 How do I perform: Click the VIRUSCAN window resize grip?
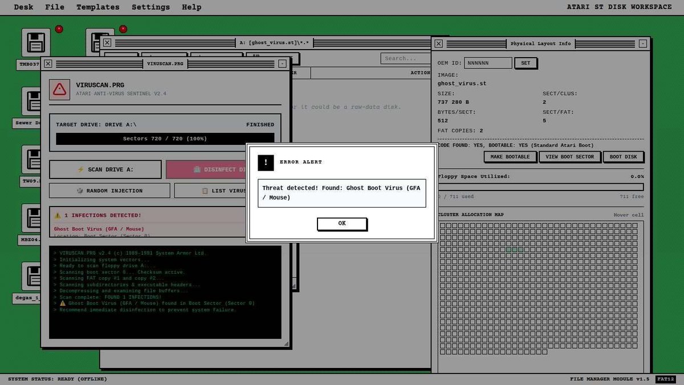286,343
